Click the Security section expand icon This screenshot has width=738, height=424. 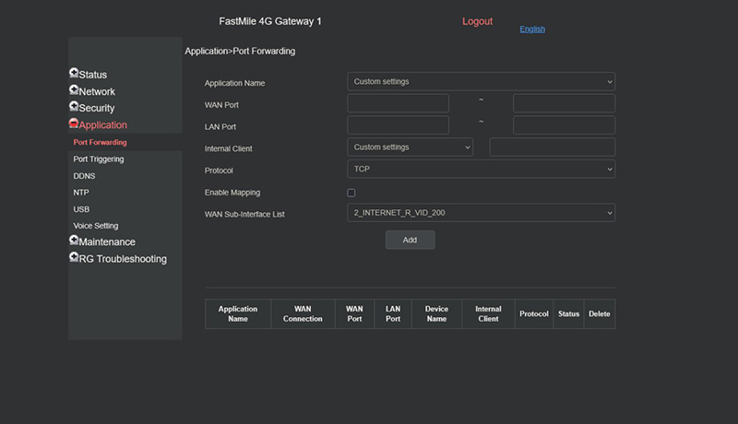pyautogui.click(x=74, y=107)
